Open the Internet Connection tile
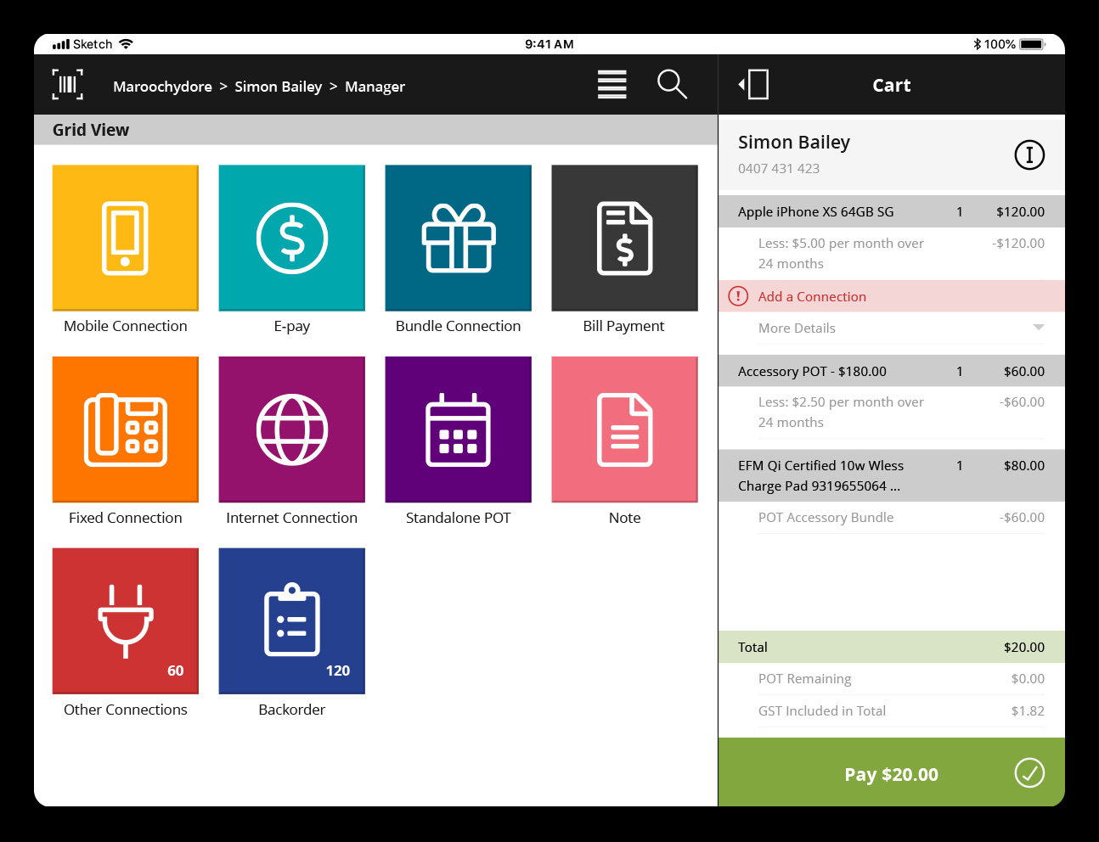Viewport: 1099px width, 842px height. point(292,429)
